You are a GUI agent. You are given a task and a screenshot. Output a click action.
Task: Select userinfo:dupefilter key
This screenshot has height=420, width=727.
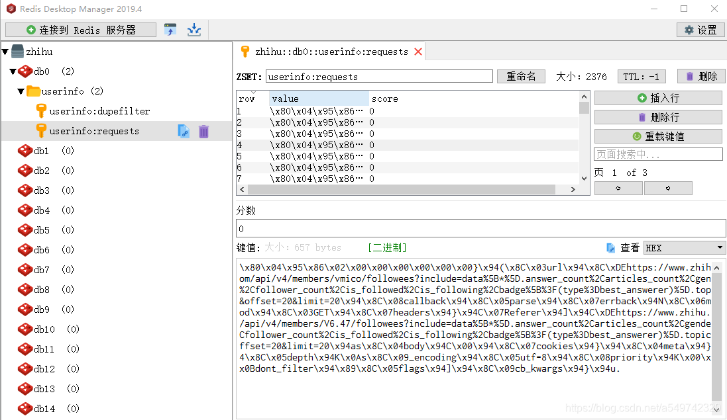point(99,111)
